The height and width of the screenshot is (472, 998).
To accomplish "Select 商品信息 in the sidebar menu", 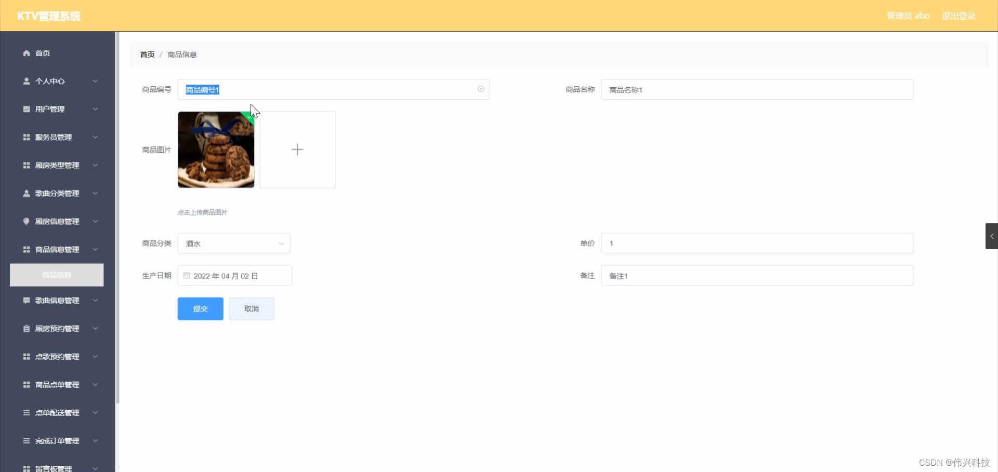I will pos(56,275).
